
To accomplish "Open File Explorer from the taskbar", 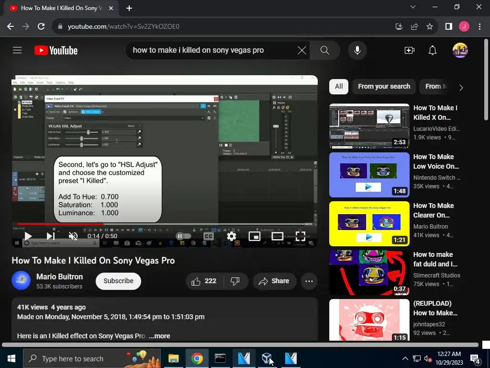I will (173, 358).
